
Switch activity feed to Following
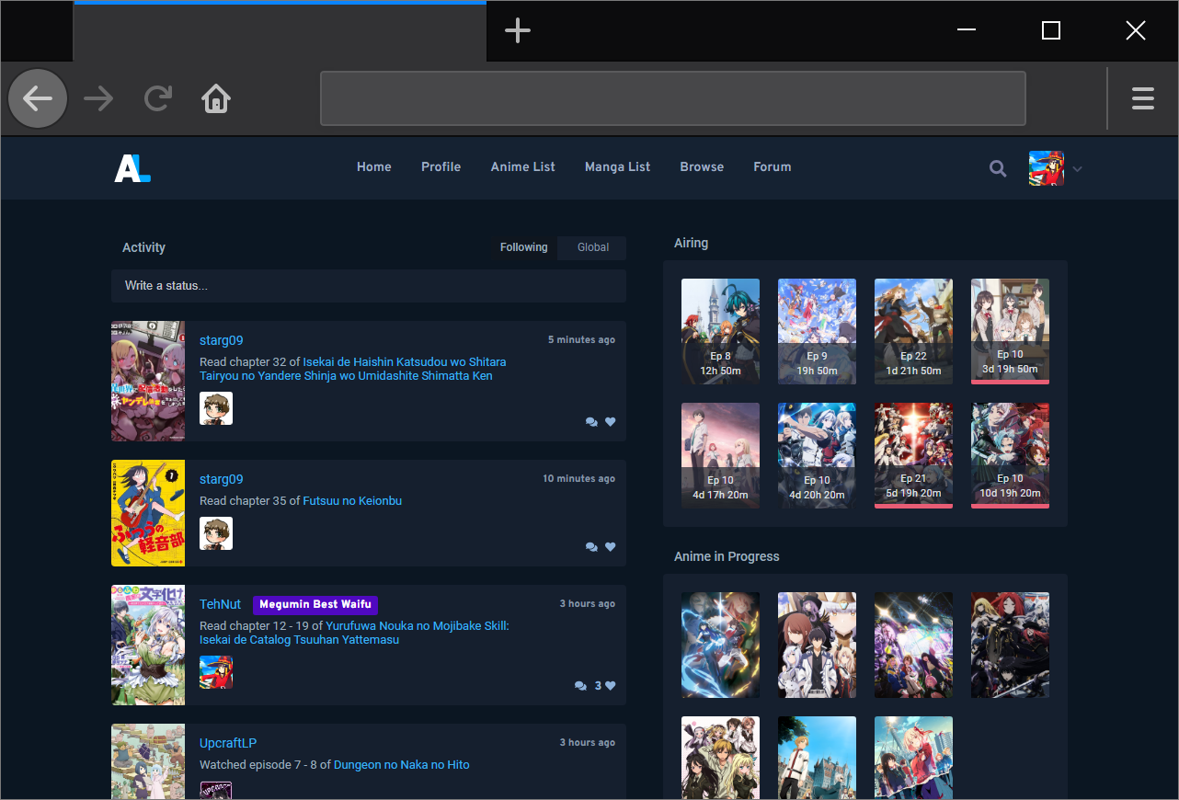click(x=523, y=247)
